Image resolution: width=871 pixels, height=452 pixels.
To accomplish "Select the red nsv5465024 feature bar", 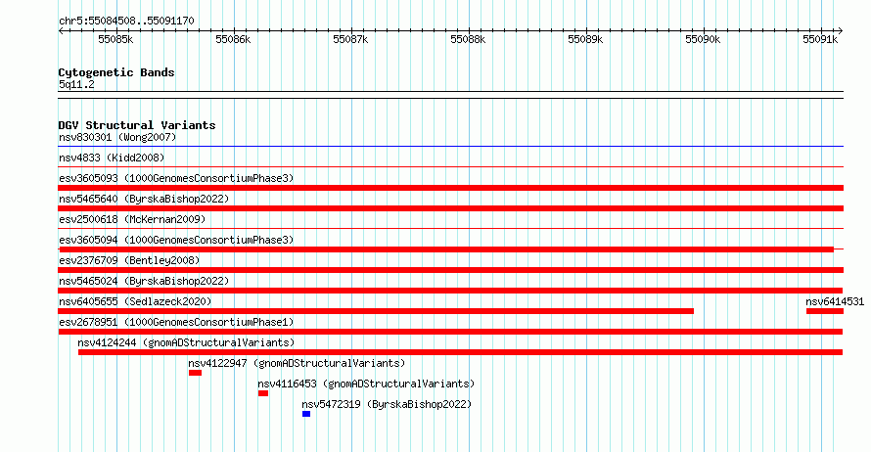I will 450,291.
